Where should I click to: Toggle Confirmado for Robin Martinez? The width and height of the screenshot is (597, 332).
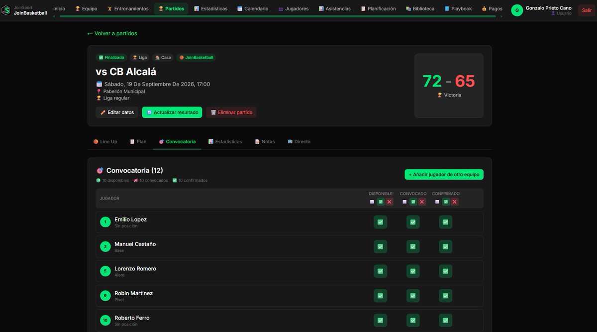click(445, 296)
